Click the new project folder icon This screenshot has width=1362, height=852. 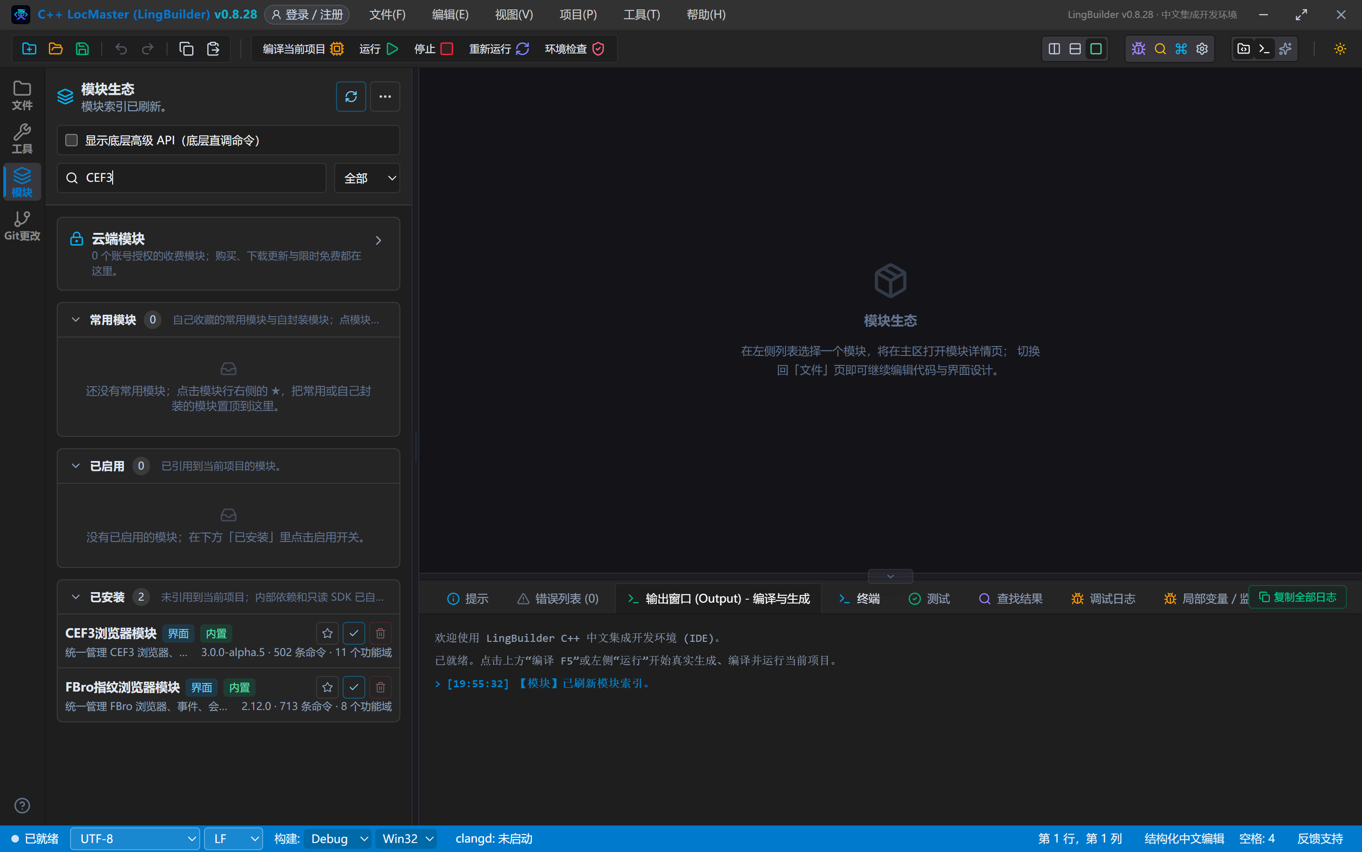(29, 49)
